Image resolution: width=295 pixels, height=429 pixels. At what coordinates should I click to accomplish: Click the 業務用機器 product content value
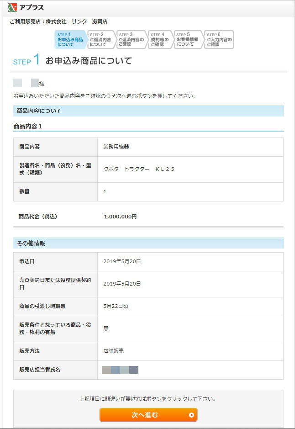[x=116, y=147]
